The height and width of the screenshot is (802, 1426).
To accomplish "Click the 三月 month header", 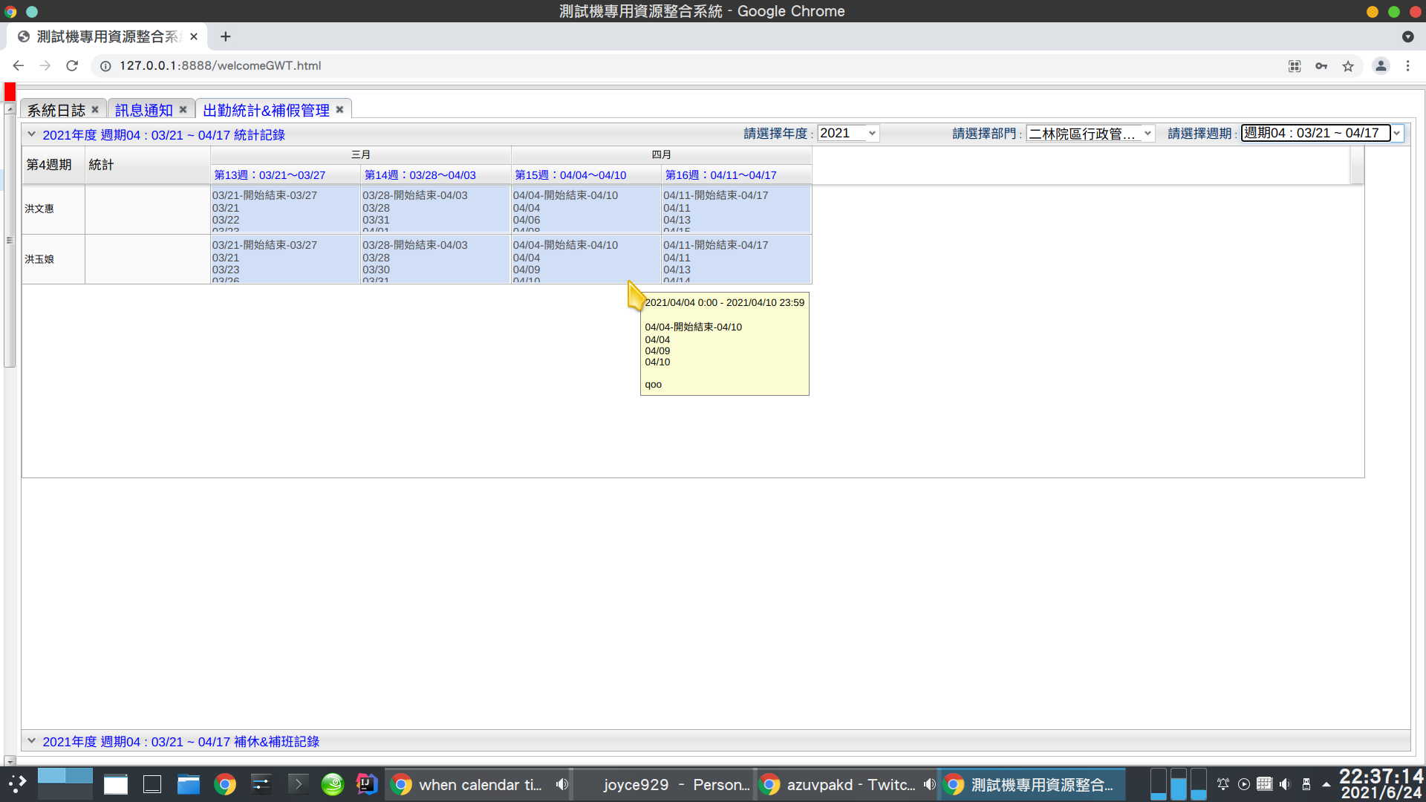I will coord(361,154).
